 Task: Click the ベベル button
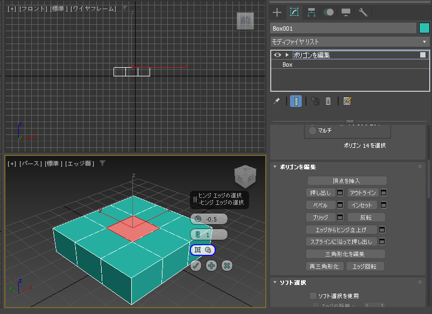[x=321, y=205]
